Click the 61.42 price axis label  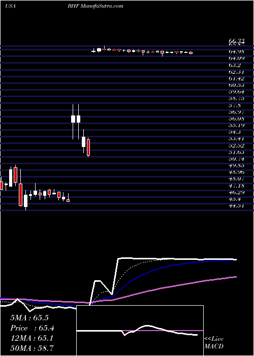[237, 78]
